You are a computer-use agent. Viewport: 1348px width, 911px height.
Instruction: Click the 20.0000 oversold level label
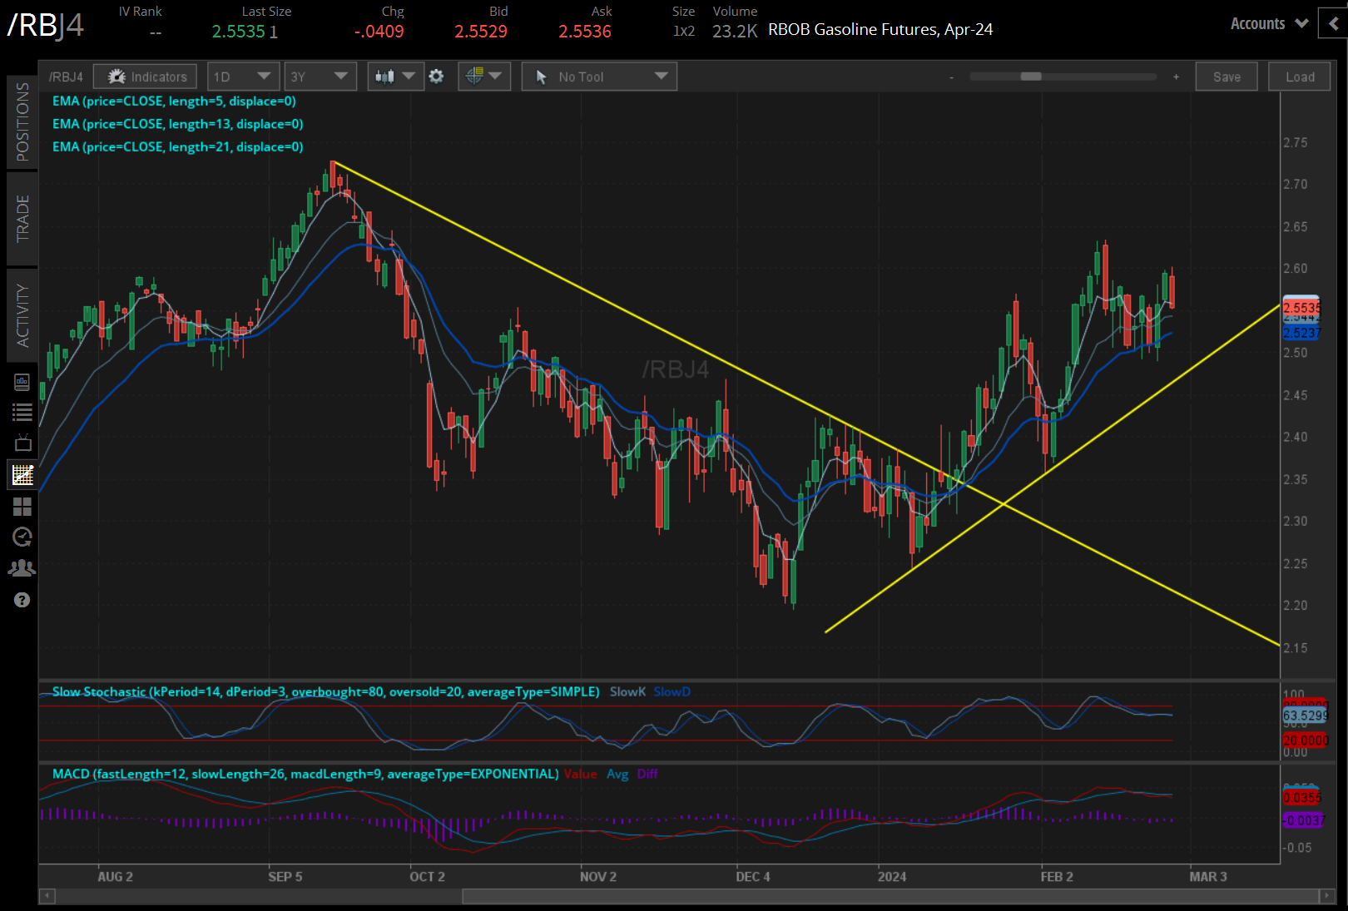(x=1305, y=740)
